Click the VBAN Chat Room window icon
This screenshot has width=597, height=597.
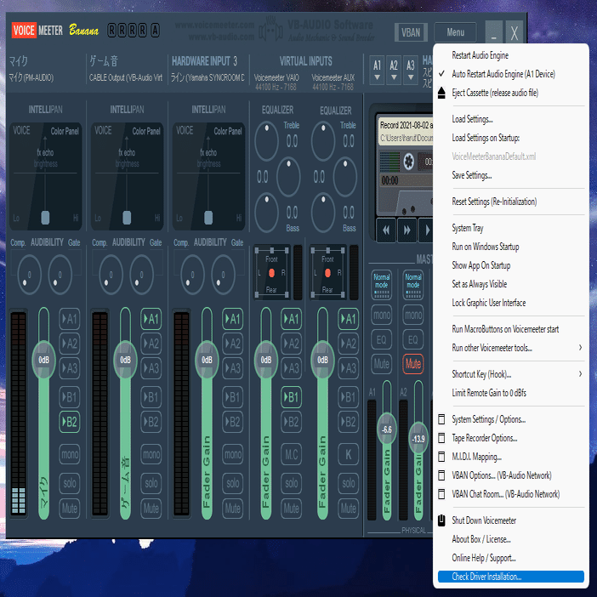pos(441,494)
